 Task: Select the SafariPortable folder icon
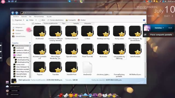click(135, 49)
